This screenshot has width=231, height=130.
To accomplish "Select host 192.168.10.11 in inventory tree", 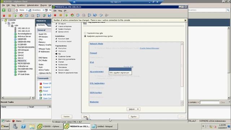I will tap(24, 28).
